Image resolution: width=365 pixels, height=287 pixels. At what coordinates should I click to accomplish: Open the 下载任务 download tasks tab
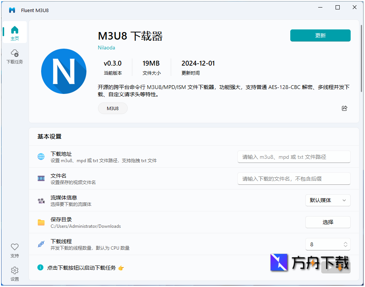tap(15, 57)
